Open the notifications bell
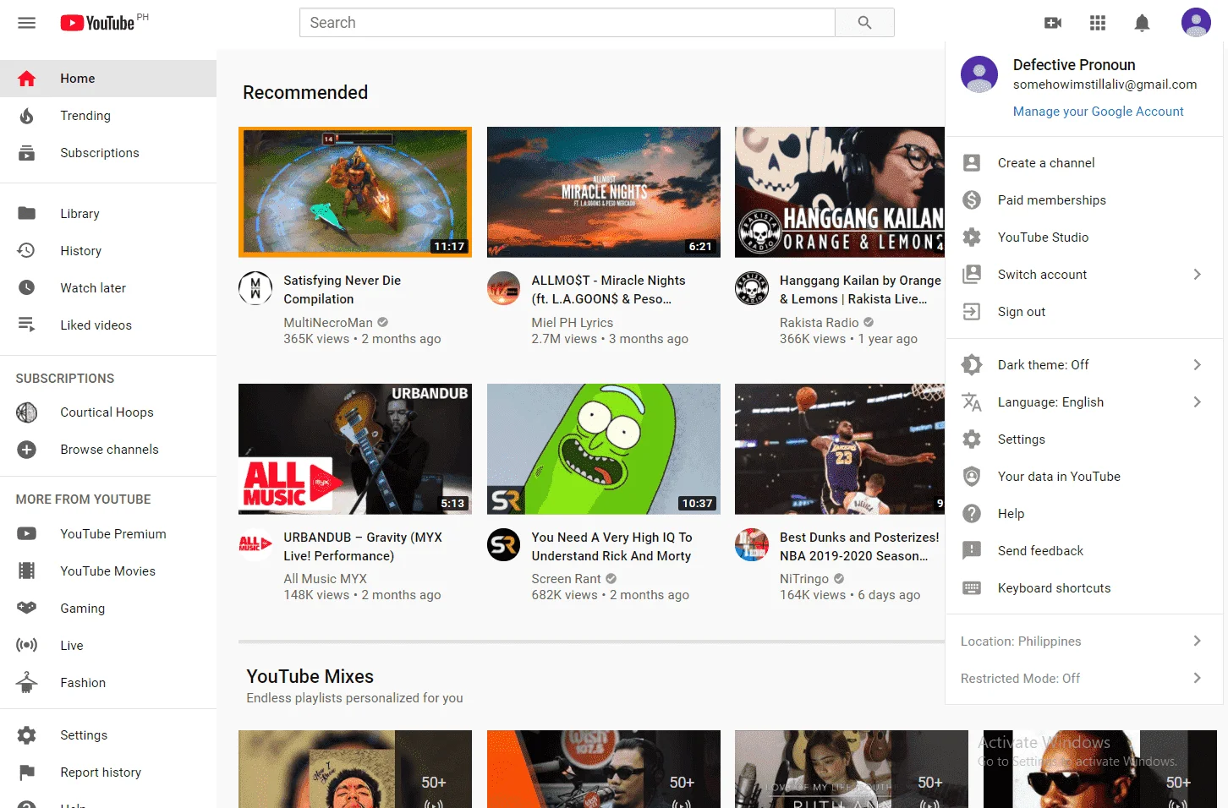Screen dimensions: 1228x808 (x=1142, y=23)
